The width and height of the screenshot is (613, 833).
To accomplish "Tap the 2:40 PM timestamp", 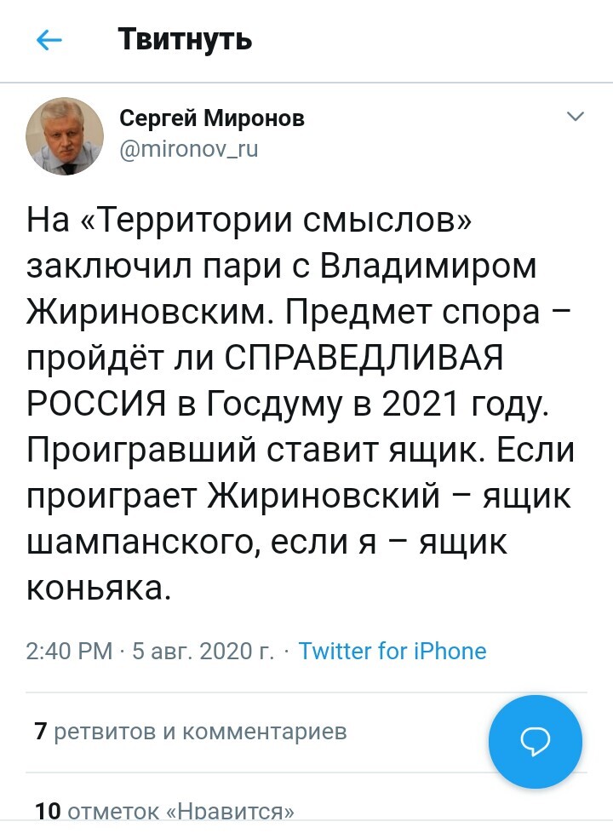I will [x=69, y=652].
